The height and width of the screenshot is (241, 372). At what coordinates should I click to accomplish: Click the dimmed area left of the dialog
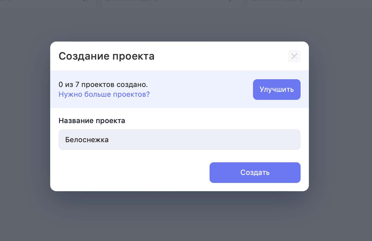(x=25, y=116)
